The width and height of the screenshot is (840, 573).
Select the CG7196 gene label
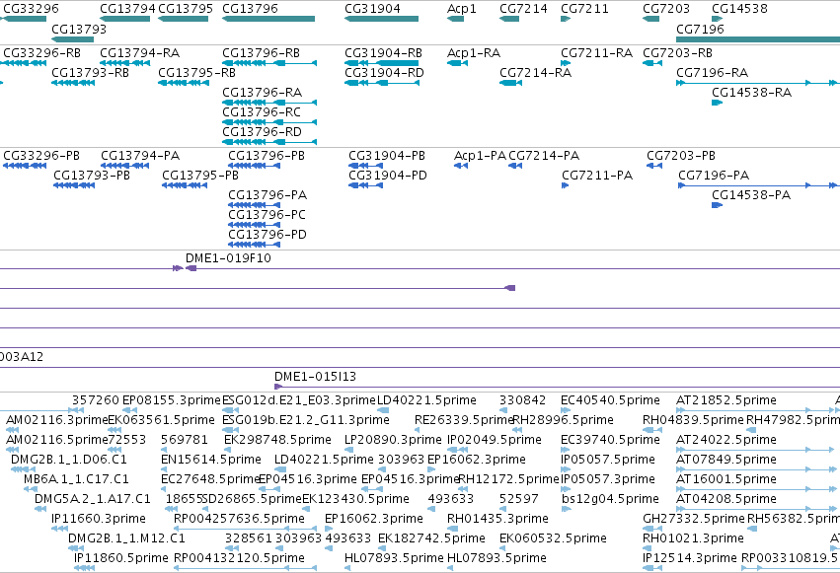tap(700, 29)
